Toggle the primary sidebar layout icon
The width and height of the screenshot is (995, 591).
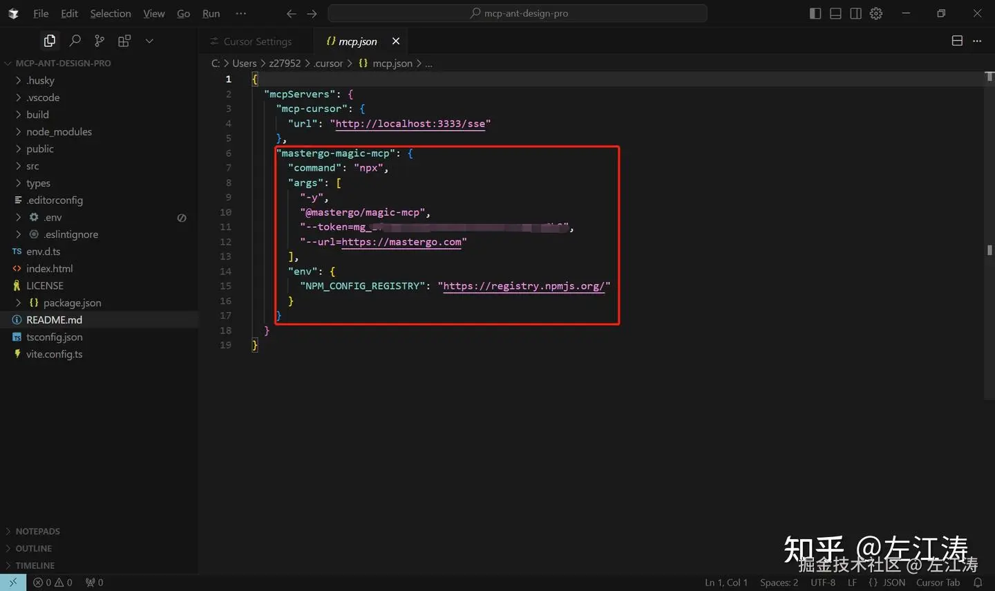pyautogui.click(x=815, y=13)
